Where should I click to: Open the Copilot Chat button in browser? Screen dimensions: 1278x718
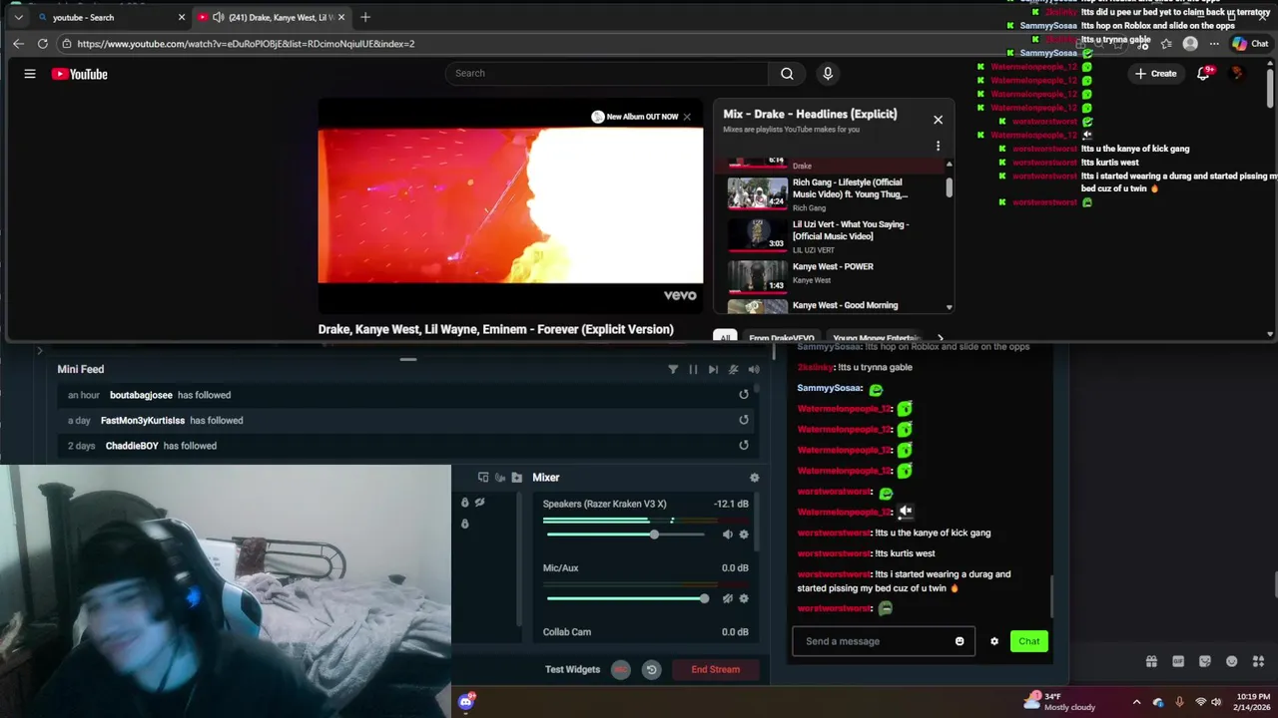pos(1249,44)
